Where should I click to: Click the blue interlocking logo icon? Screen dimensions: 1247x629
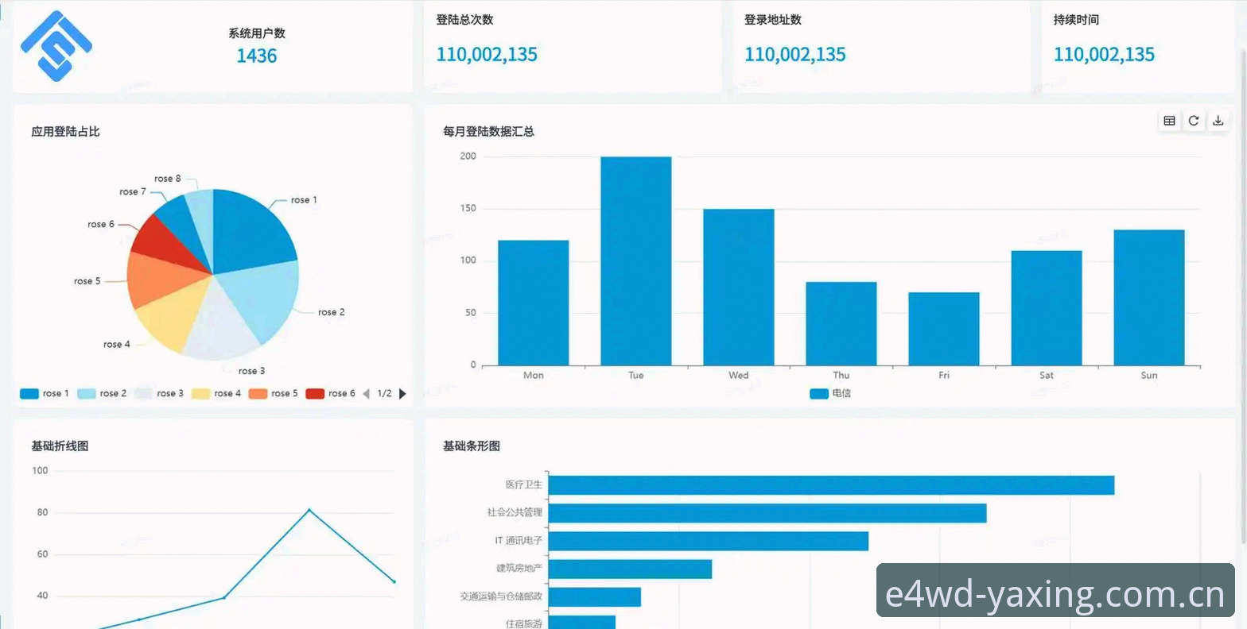[x=56, y=45]
